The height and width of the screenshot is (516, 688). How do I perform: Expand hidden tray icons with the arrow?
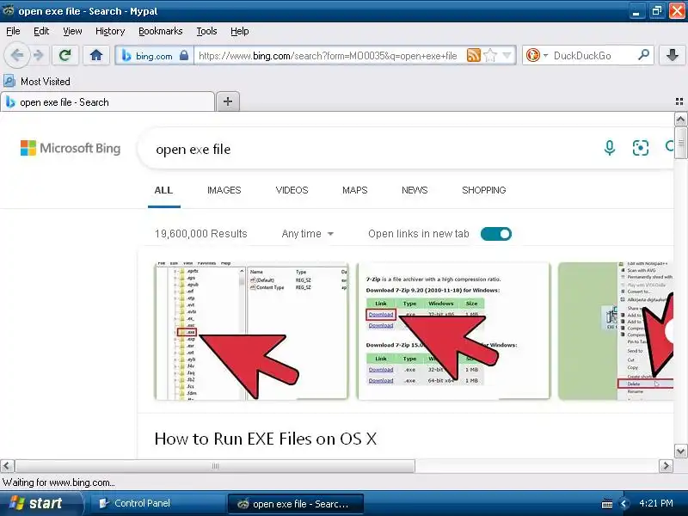click(x=623, y=504)
